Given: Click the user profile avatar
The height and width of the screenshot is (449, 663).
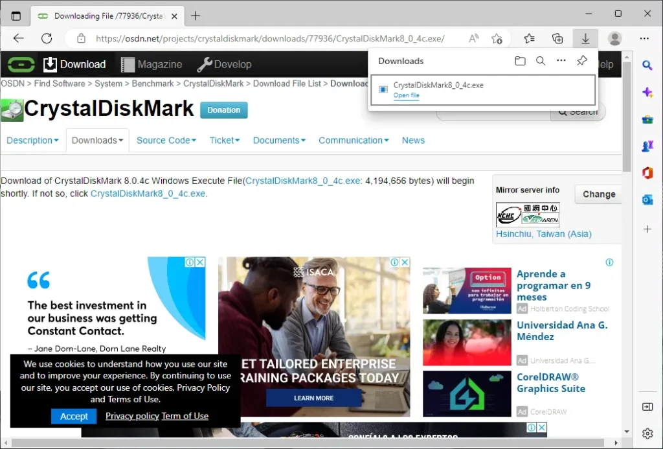Looking at the screenshot, I should pyautogui.click(x=614, y=38).
